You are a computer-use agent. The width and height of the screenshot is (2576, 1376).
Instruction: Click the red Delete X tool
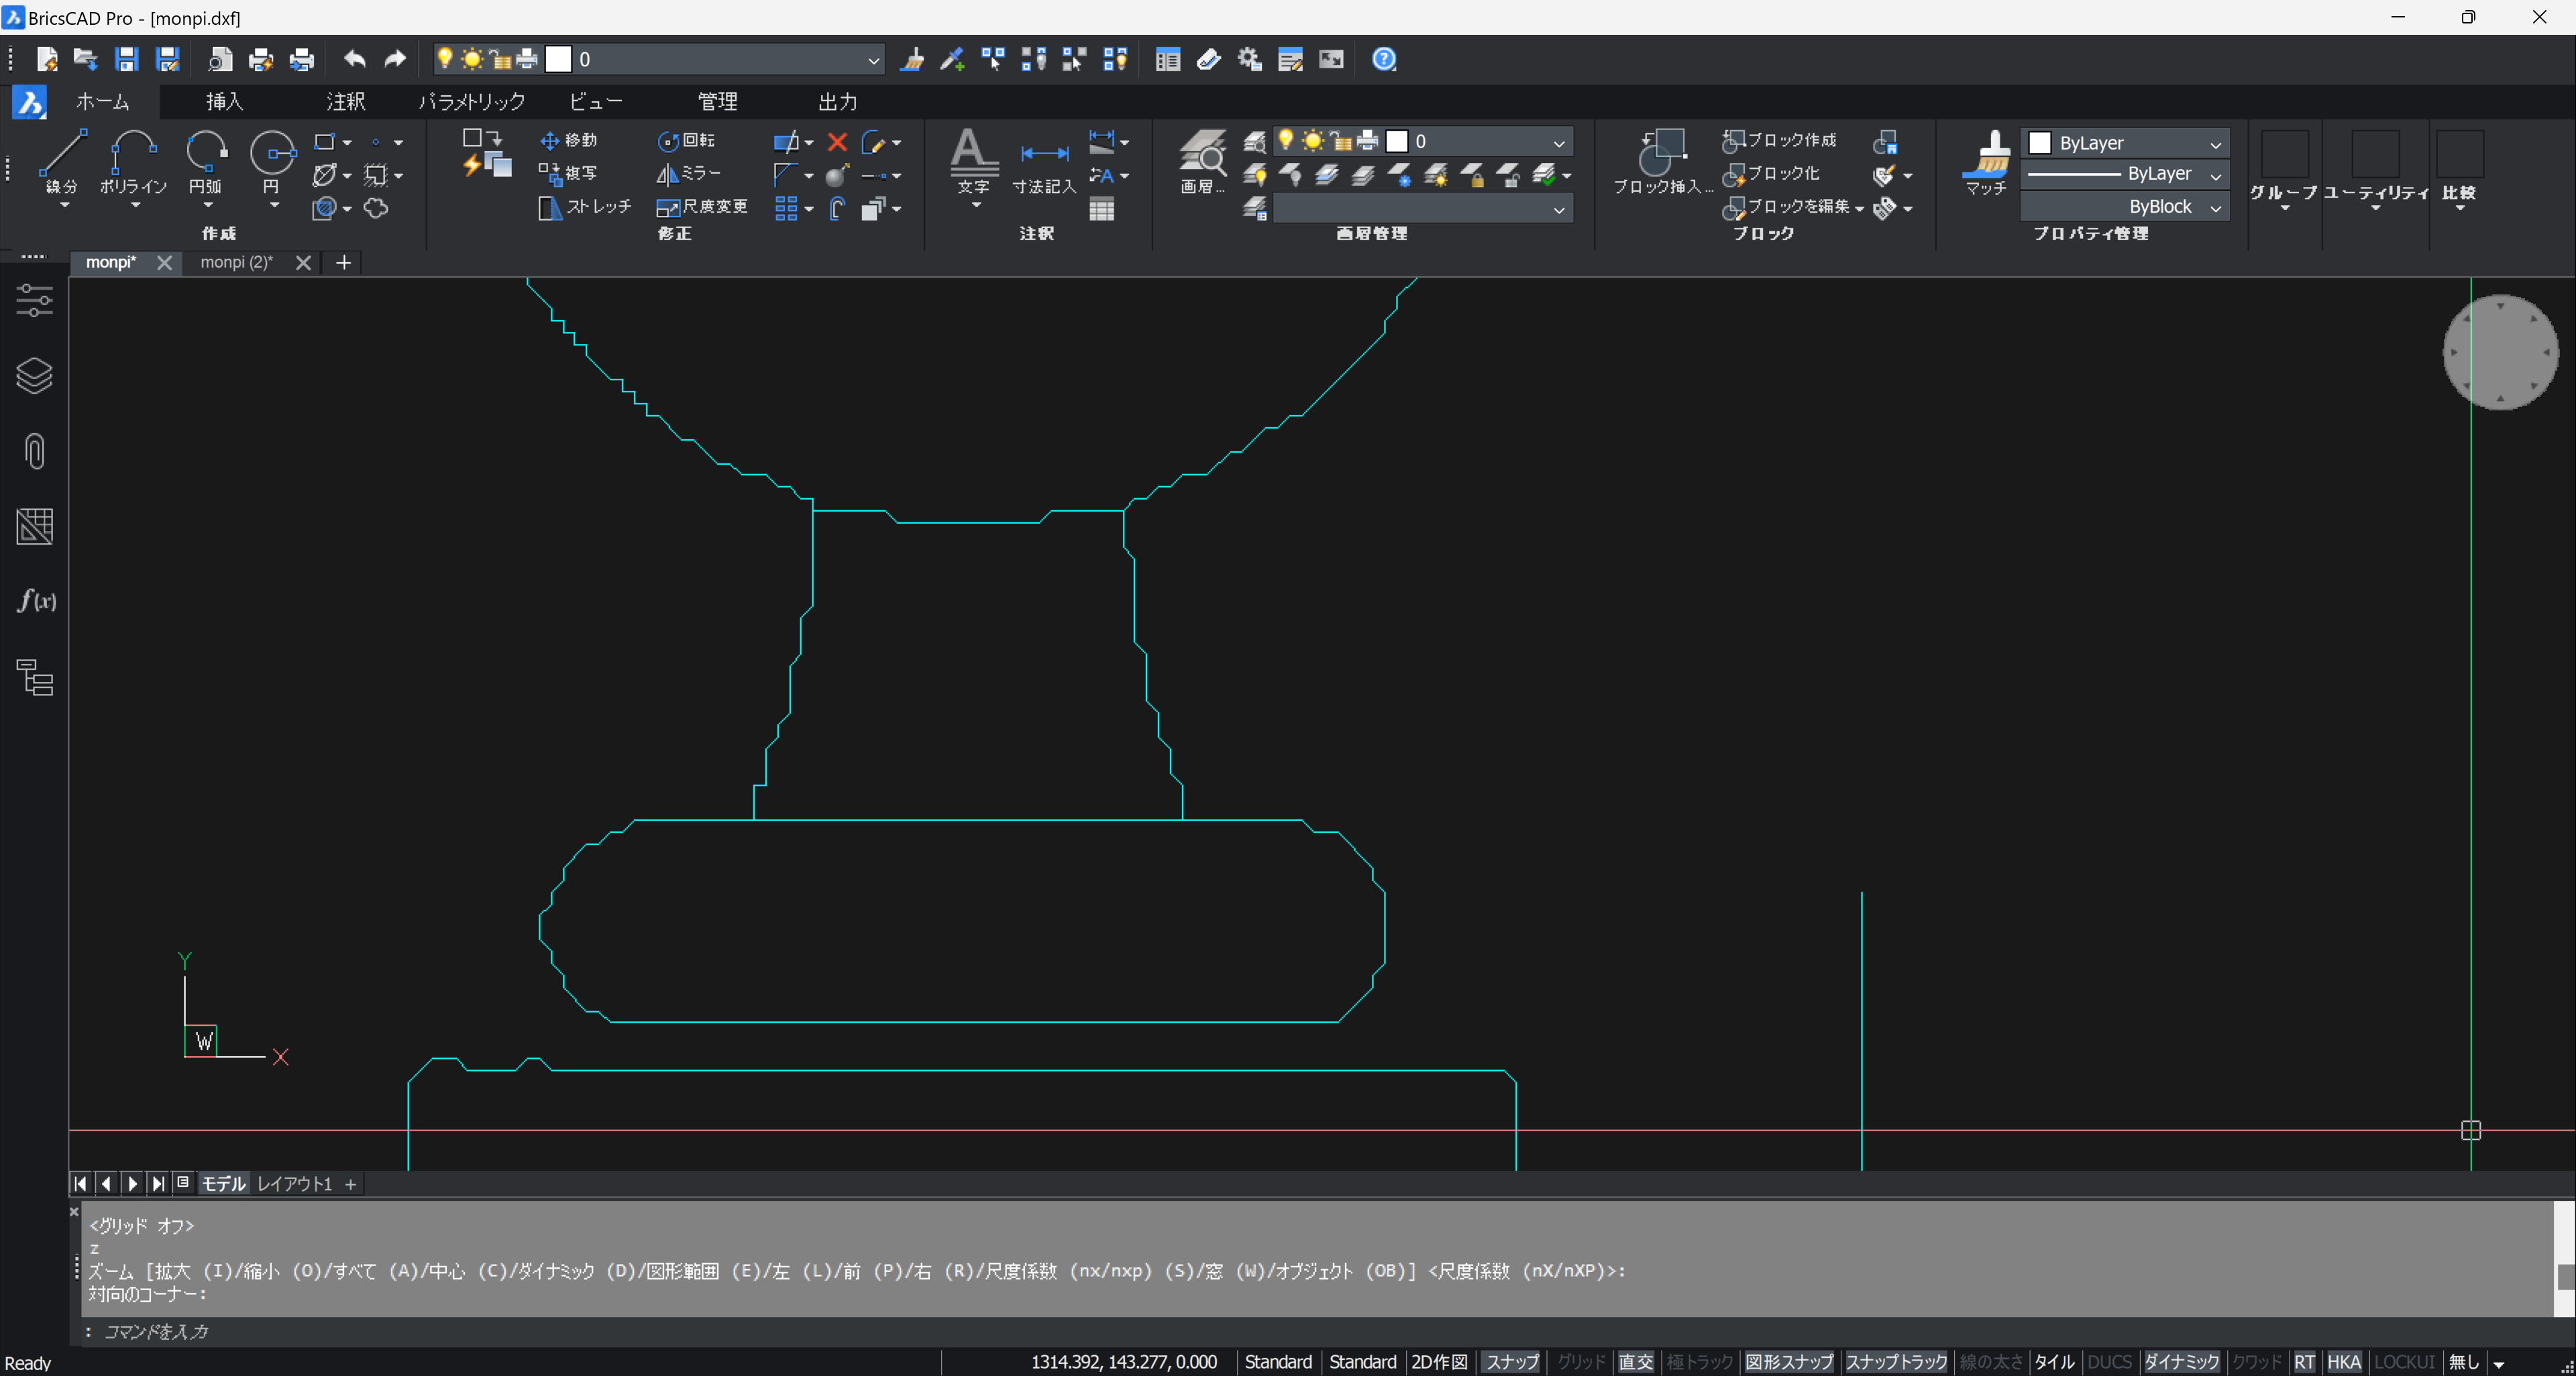pos(837,142)
